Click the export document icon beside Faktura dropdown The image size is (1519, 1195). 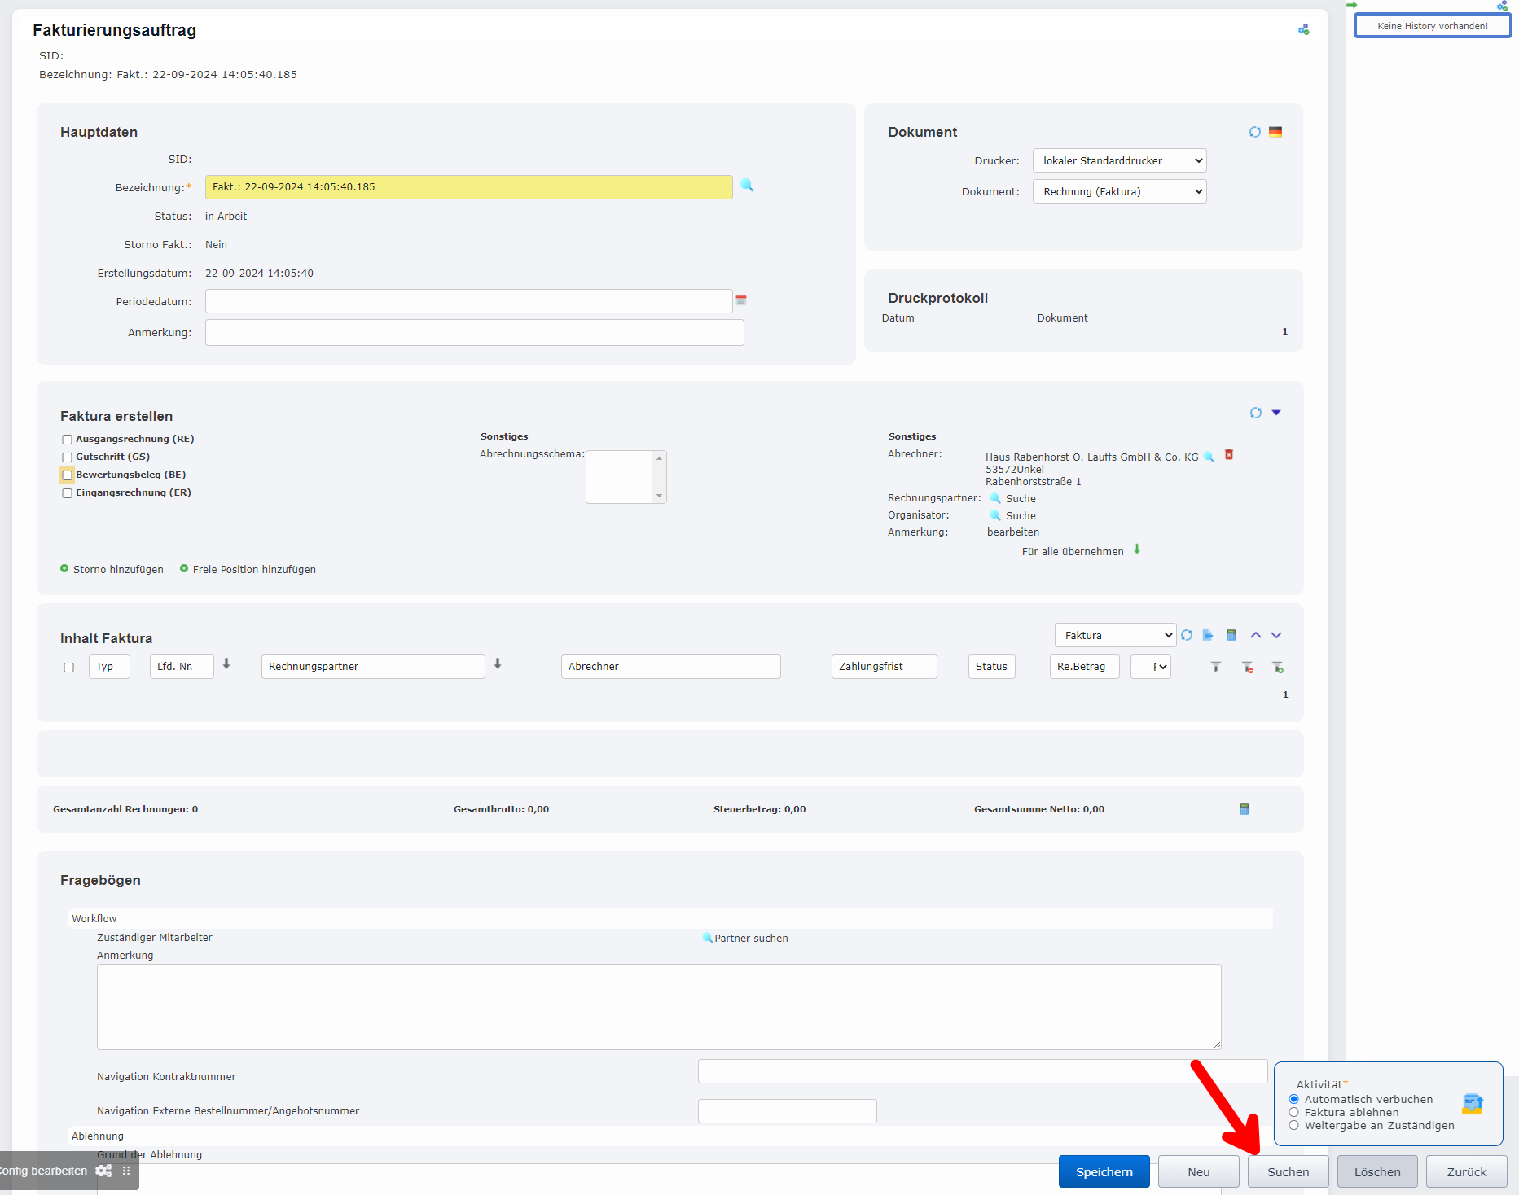pos(1208,635)
